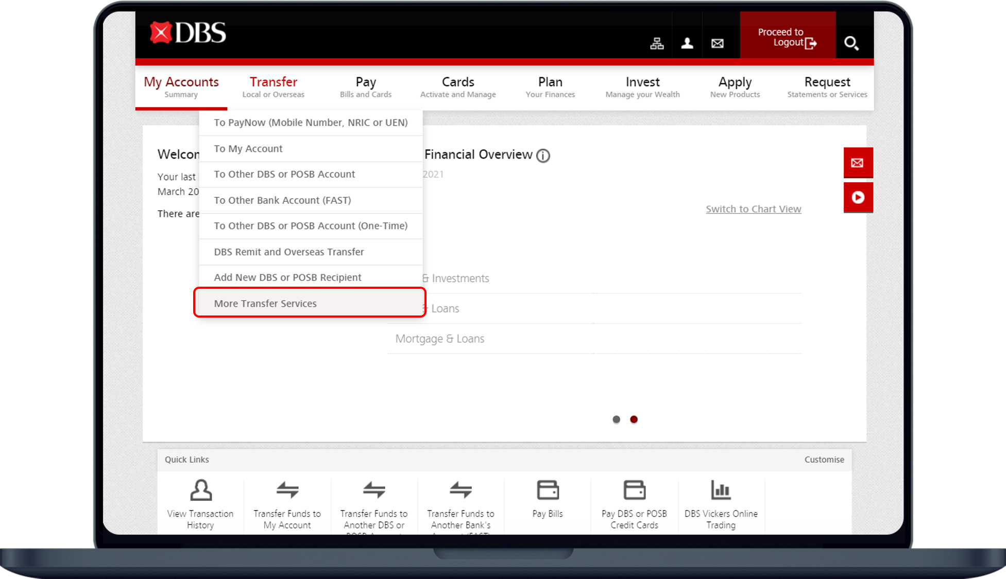The width and height of the screenshot is (1006, 579).
Task: Click the Quick Links heading
Action: click(187, 460)
